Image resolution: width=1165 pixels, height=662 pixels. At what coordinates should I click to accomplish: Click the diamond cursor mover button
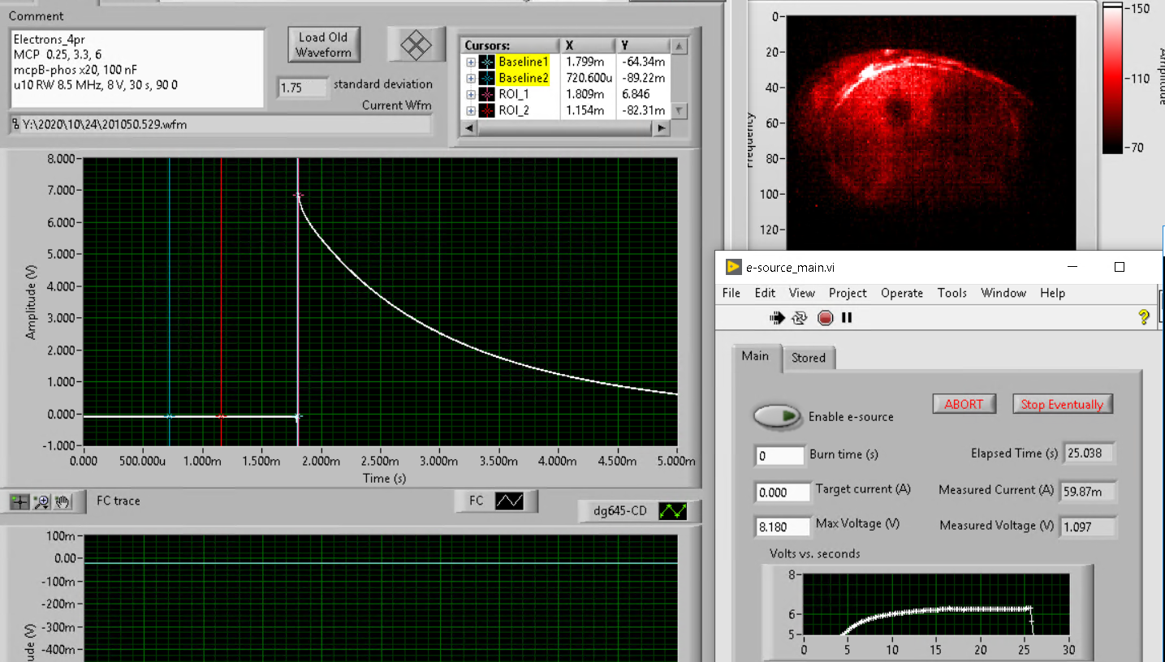416,45
